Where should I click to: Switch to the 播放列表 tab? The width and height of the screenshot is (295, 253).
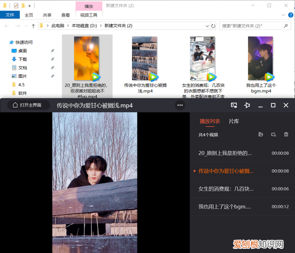click(210, 121)
